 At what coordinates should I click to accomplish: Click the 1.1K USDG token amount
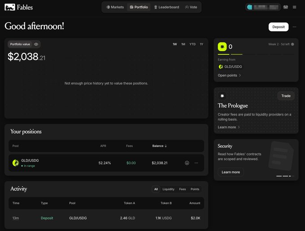(x=164, y=218)
